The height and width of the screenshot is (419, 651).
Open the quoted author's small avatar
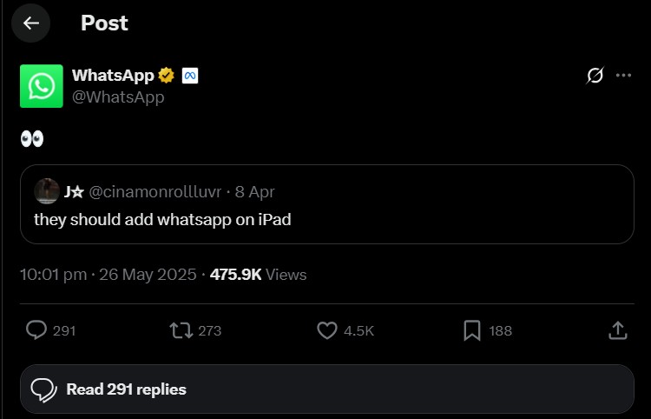pos(46,191)
